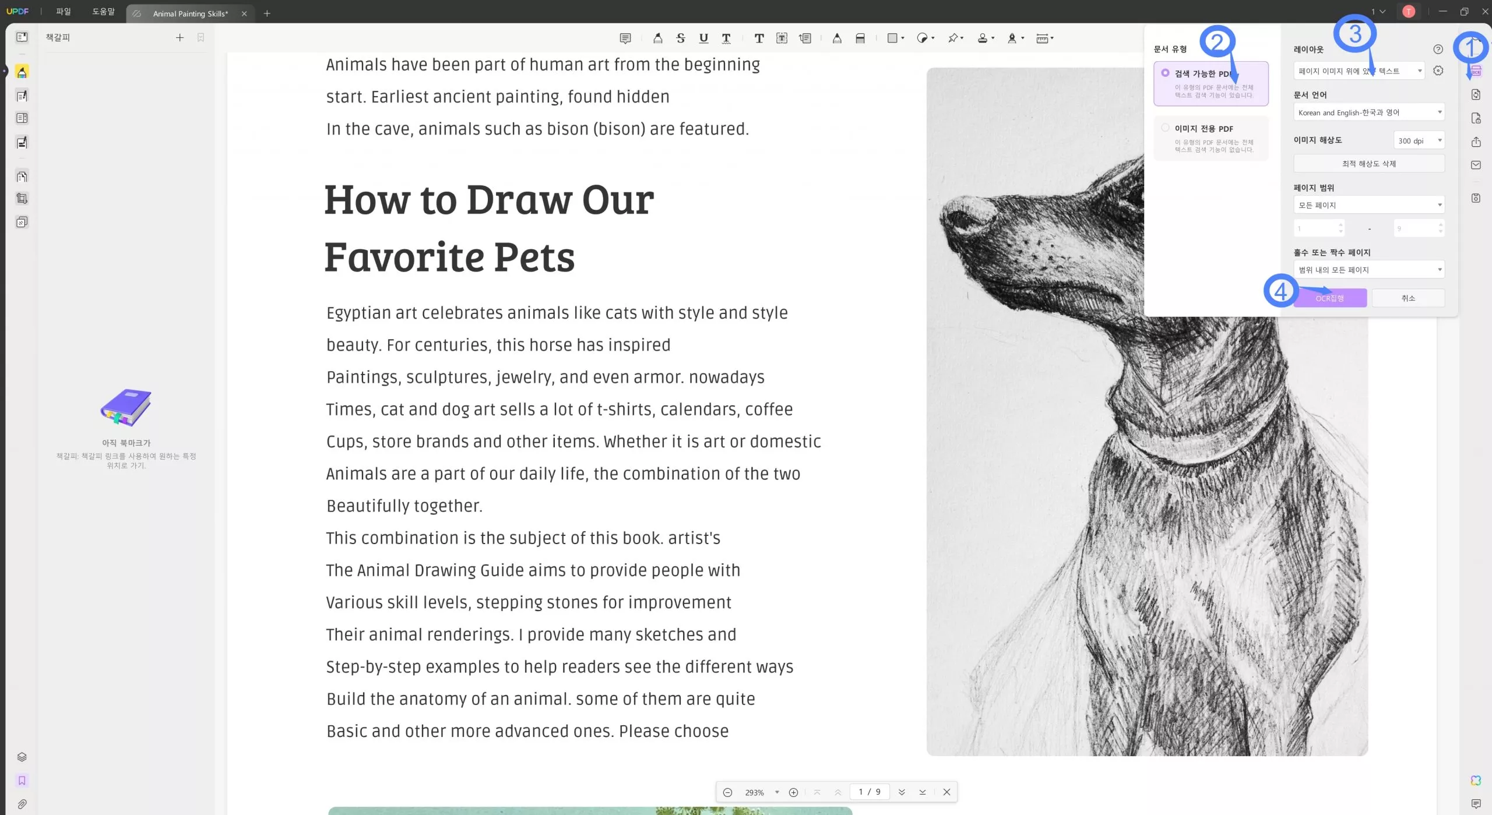The image size is (1492, 815).
Task: Open the Convert PDF icon in right sidebar
Action: 1476,94
